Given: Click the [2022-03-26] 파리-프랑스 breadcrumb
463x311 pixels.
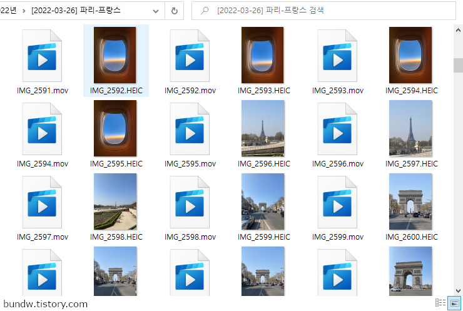Looking at the screenshot, I should click(76, 11).
